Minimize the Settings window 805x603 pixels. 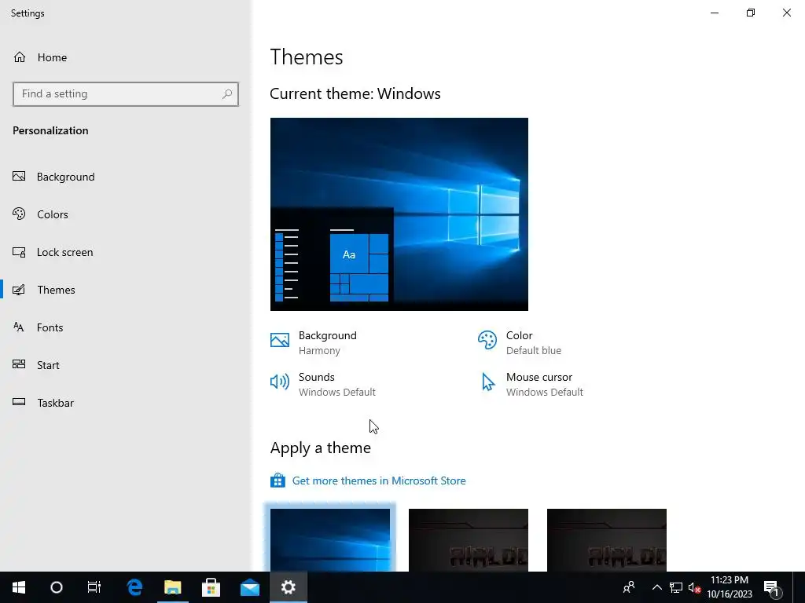click(x=715, y=13)
